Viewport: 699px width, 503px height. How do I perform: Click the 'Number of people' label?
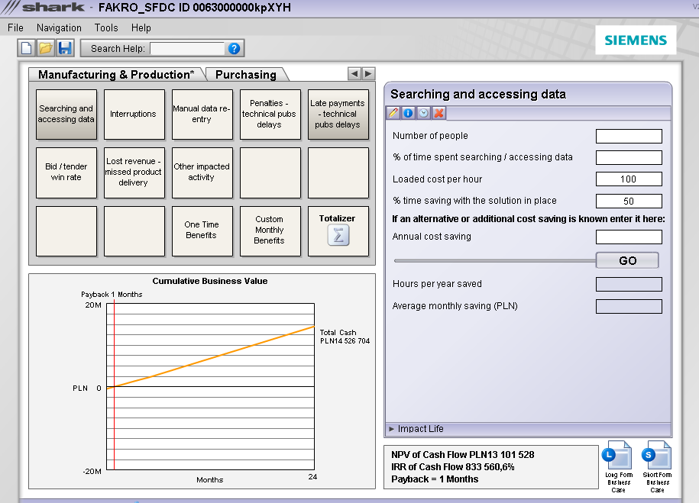[x=430, y=136]
